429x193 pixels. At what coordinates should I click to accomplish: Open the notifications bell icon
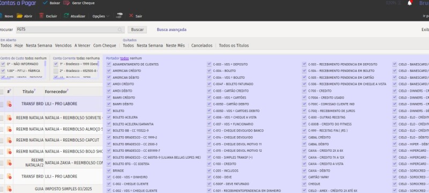pos(410,3)
